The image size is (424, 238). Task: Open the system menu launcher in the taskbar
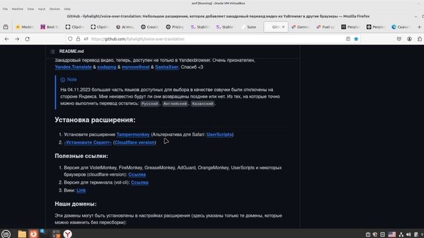pos(6,233)
